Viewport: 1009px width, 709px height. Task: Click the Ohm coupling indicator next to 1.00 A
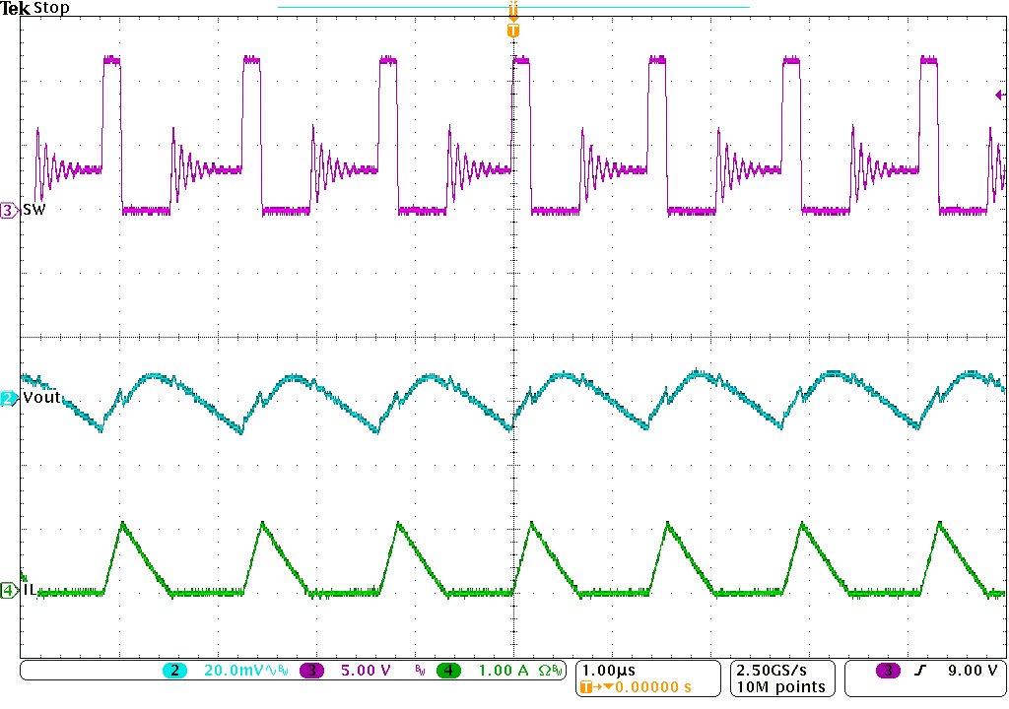click(x=544, y=669)
